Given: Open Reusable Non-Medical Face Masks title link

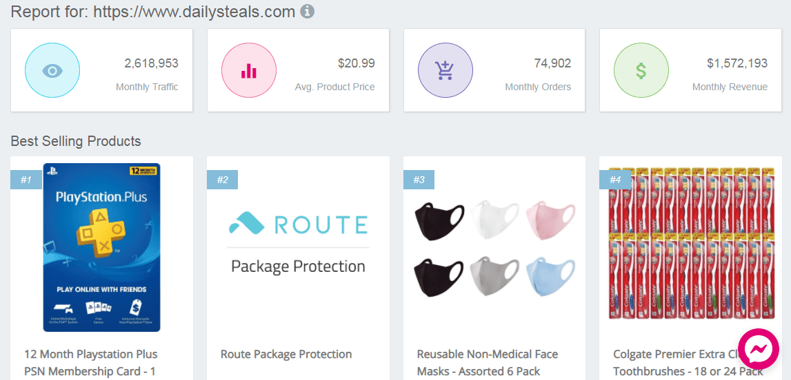Looking at the screenshot, I should pyautogui.click(x=488, y=363).
